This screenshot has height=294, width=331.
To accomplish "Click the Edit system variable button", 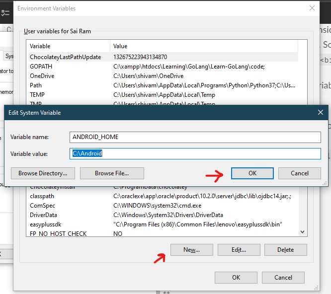I will coord(239,250).
